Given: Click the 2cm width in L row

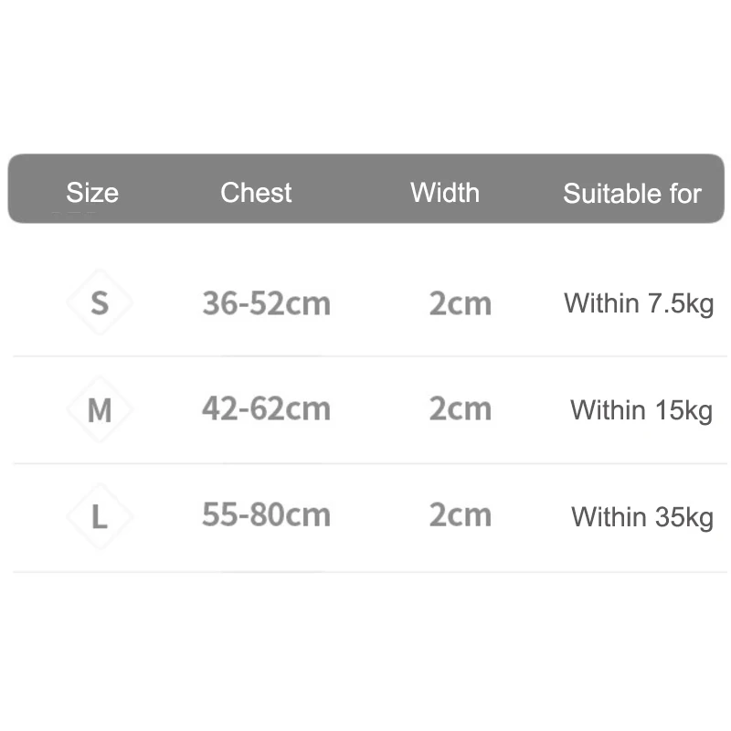Looking at the screenshot, I should (x=461, y=515).
